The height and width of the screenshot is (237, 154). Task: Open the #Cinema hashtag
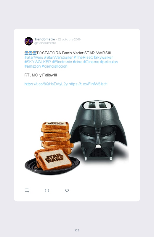coord(91,62)
